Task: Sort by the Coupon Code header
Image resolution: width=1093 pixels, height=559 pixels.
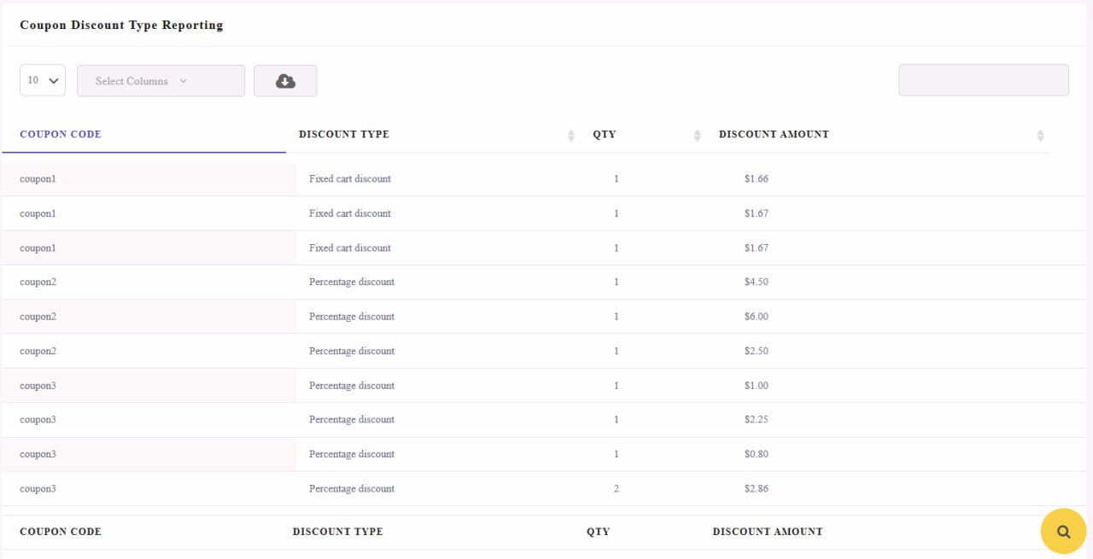Action: click(61, 134)
